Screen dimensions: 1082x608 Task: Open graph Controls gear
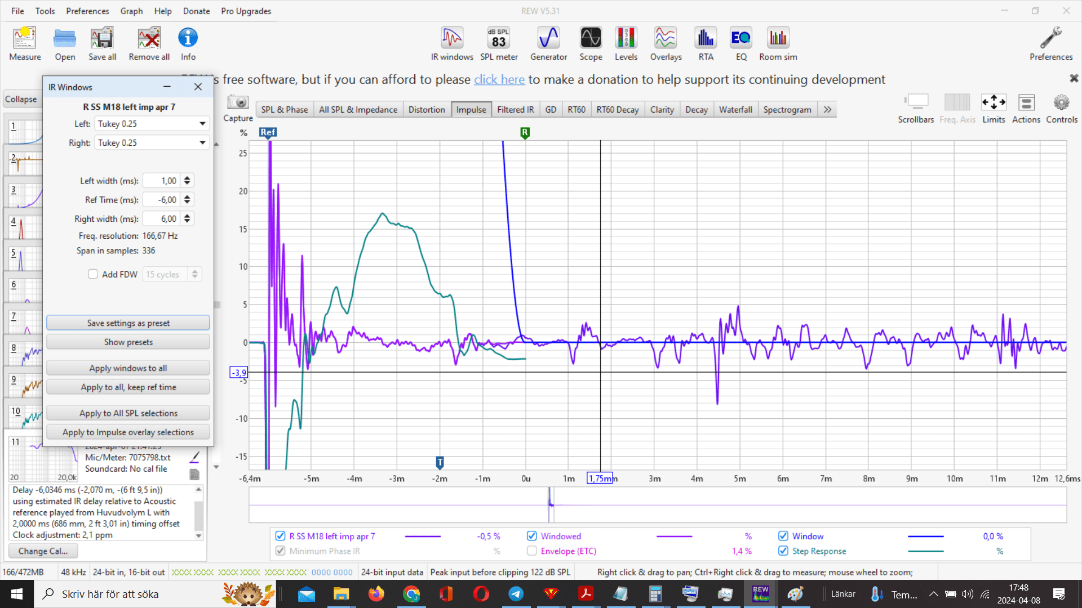coord(1062,109)
